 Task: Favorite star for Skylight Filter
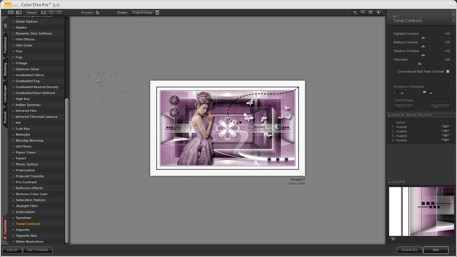click(13, 206)
